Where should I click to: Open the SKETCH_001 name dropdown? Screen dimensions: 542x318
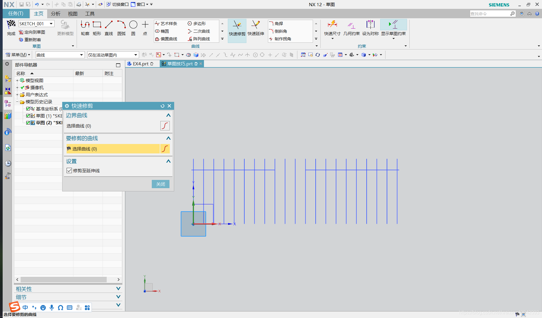pyautogui.click(x=51, y=24)
